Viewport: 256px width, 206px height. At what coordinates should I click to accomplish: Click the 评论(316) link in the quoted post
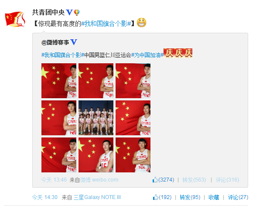[227, 180]
